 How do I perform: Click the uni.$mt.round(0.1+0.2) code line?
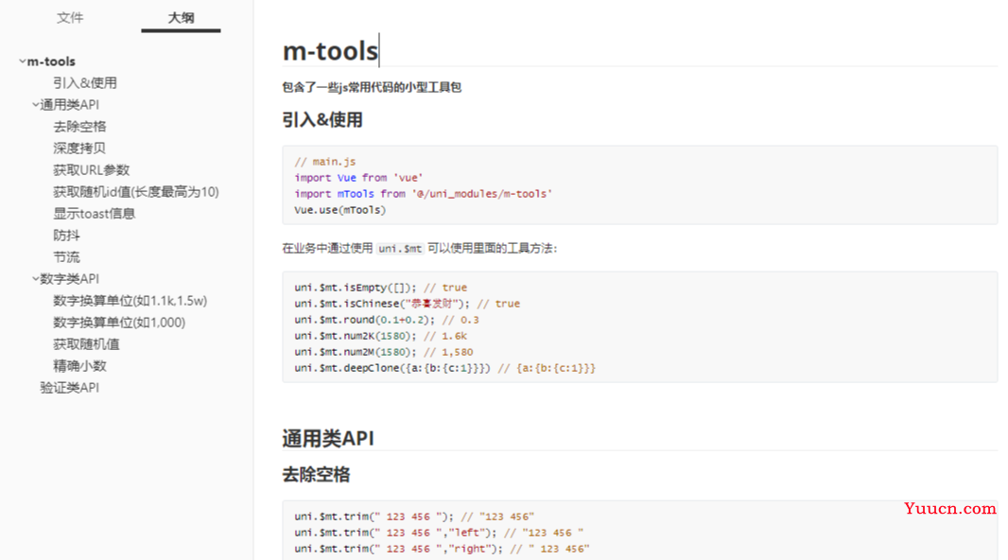(x=387, y=320)
